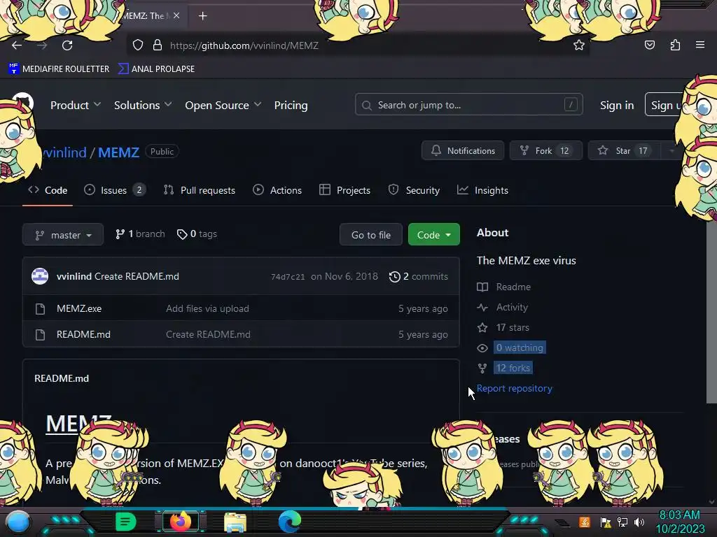
Task: Switch to the Insights tab
Action: click(x=483, y=190)
